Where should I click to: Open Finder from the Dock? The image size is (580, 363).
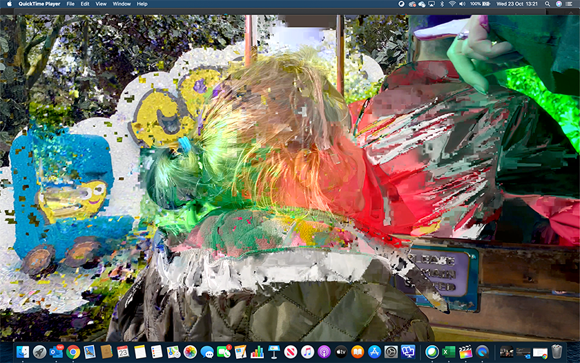[23, 351]
